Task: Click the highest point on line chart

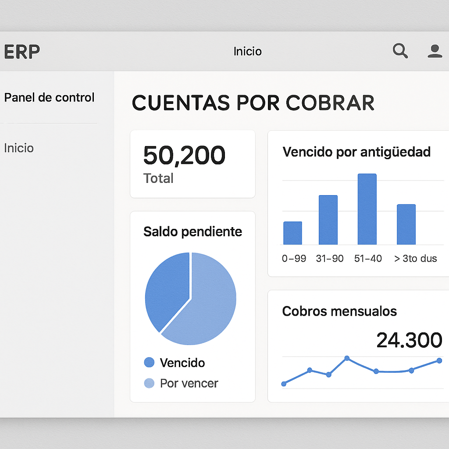Action: click(347, 358)
